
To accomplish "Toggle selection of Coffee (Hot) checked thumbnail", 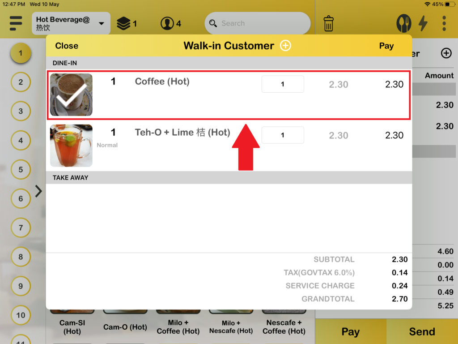I will pyautogui.click(x=71, y=95).
